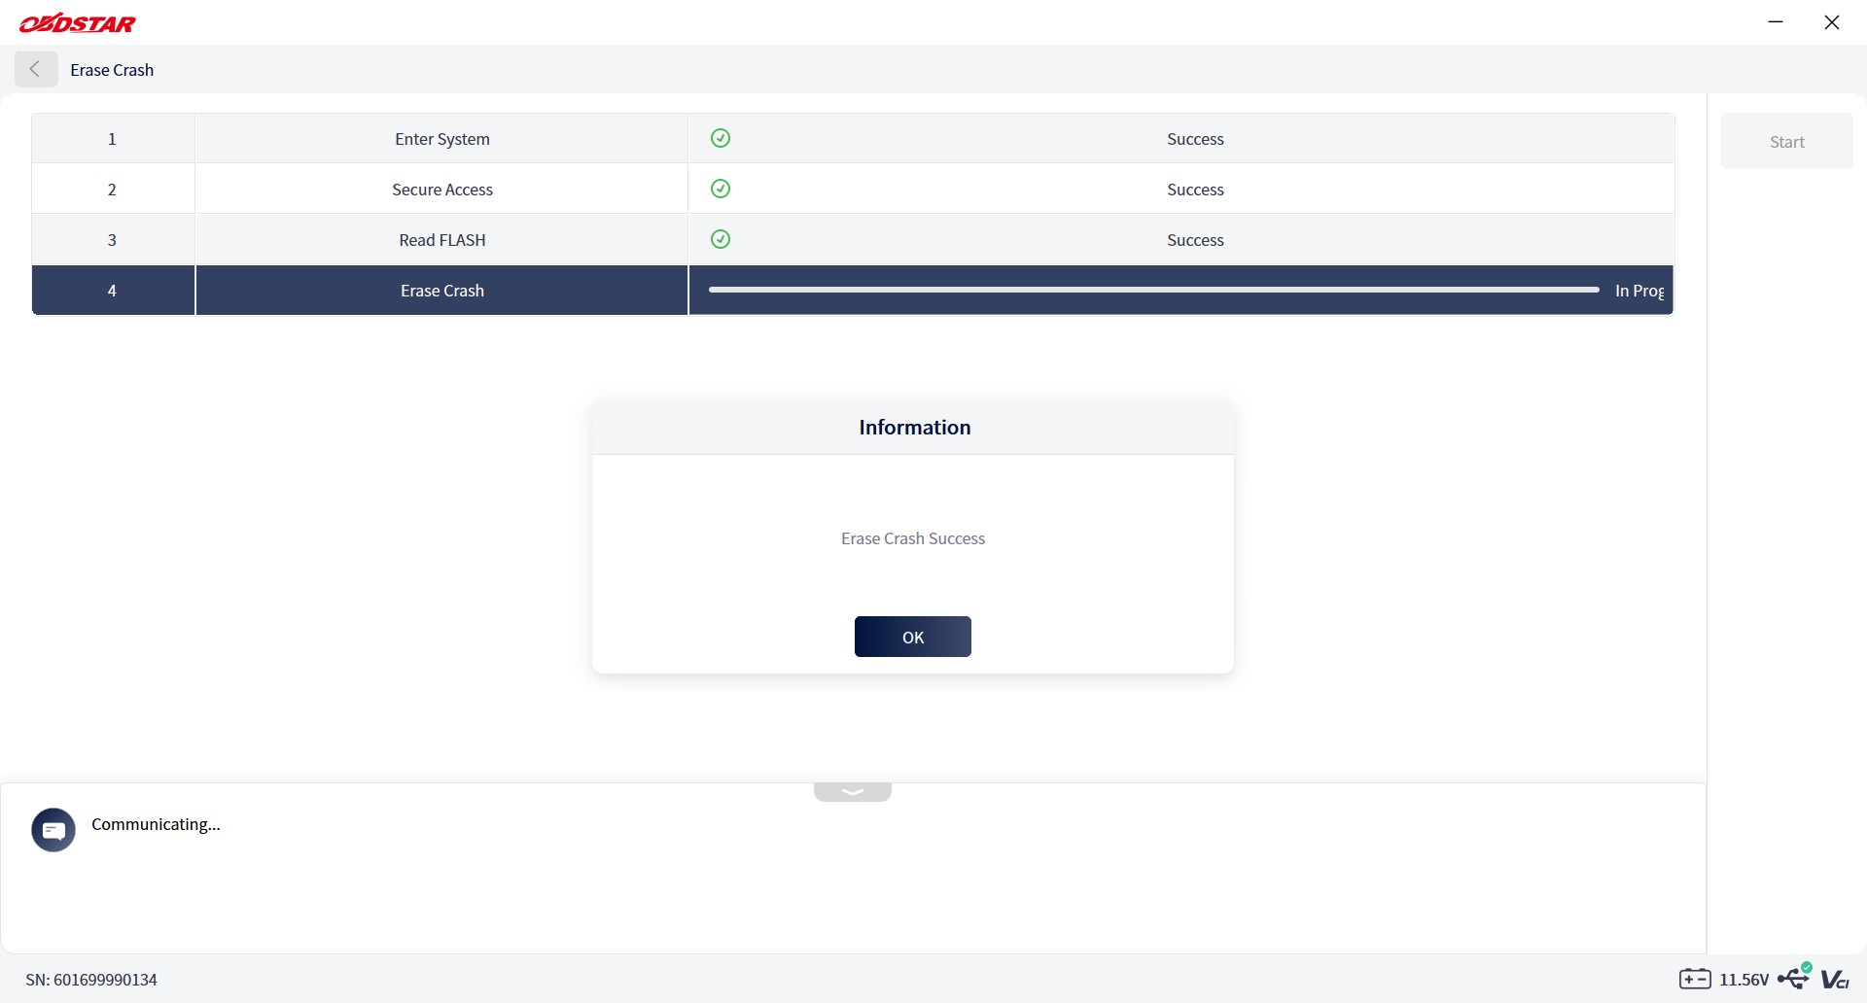Collapse the log panel with chevron handle
The width and height of the screenshot is (1867, 1003).
[x=853, y=792]
